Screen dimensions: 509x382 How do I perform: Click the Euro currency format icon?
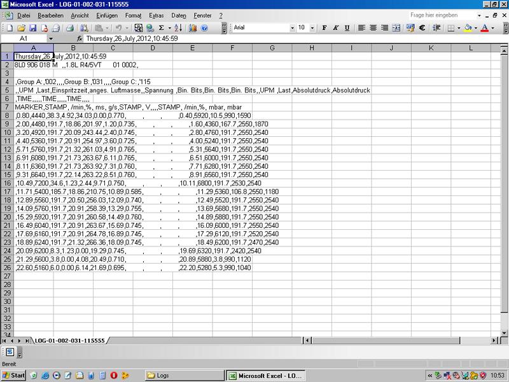(x=421, y=28)
